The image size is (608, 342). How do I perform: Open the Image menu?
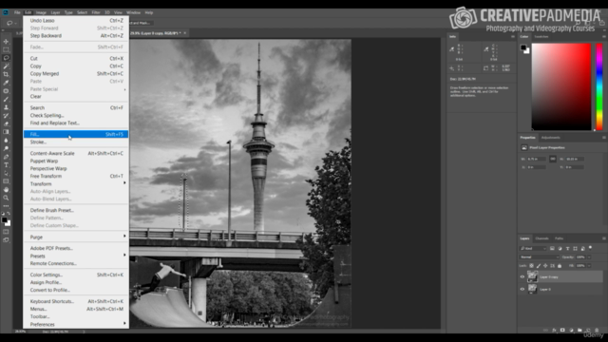click(41, 12)
